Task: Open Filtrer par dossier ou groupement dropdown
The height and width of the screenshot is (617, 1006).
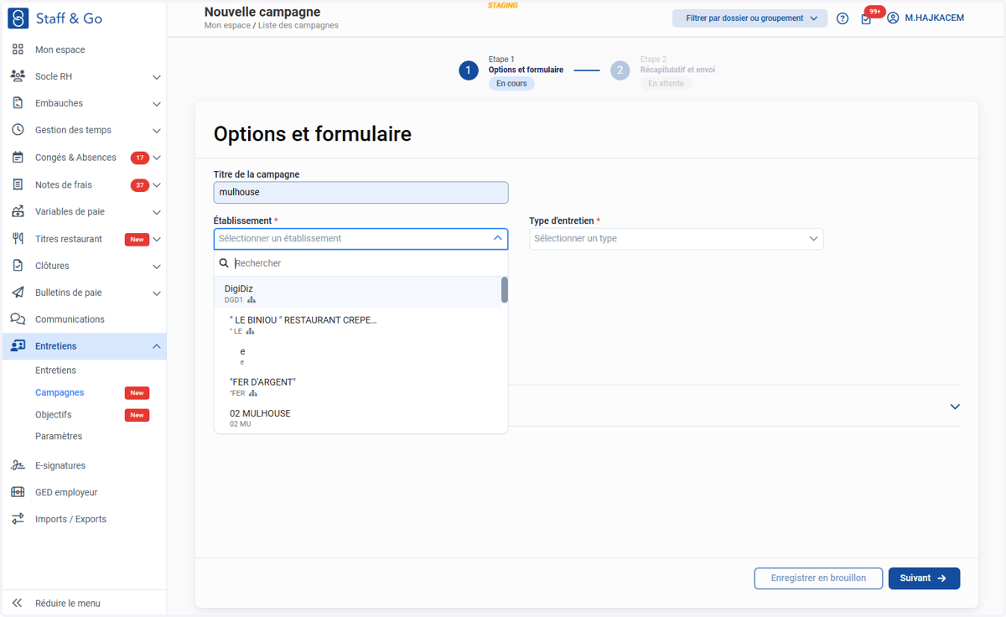Action: pos(750,18)
